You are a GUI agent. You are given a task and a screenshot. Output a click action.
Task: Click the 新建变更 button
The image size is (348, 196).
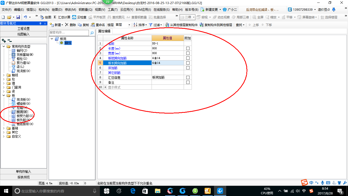click(211, 9)
